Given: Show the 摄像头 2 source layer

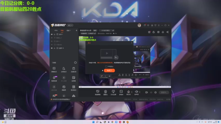Looking at the screenshot, I should click(x=52, y=38).
